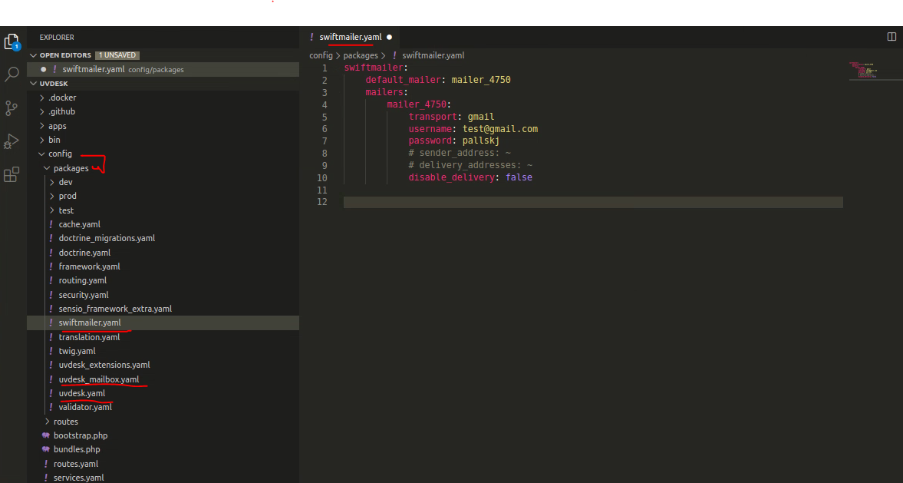Collapse the Open Editors section

[33, 55]
